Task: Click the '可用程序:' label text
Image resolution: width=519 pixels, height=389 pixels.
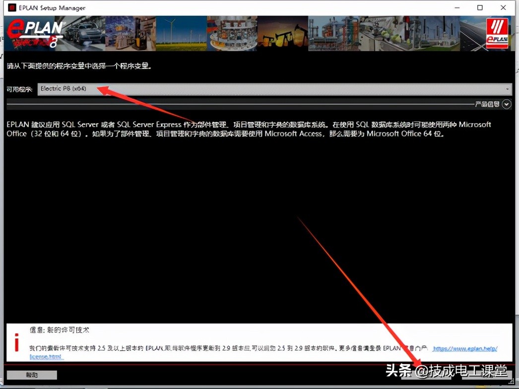Action: tap(19, 89)
